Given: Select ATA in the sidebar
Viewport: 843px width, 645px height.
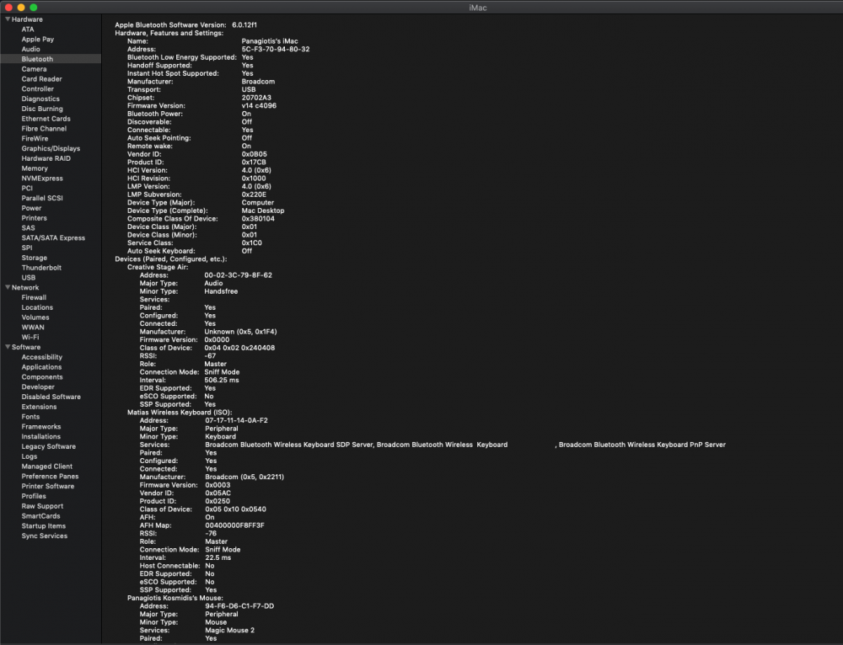Looking at the screenshot, I should point(28,29).
